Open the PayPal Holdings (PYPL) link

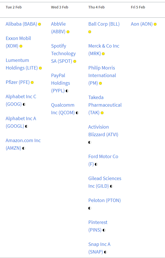61,83
